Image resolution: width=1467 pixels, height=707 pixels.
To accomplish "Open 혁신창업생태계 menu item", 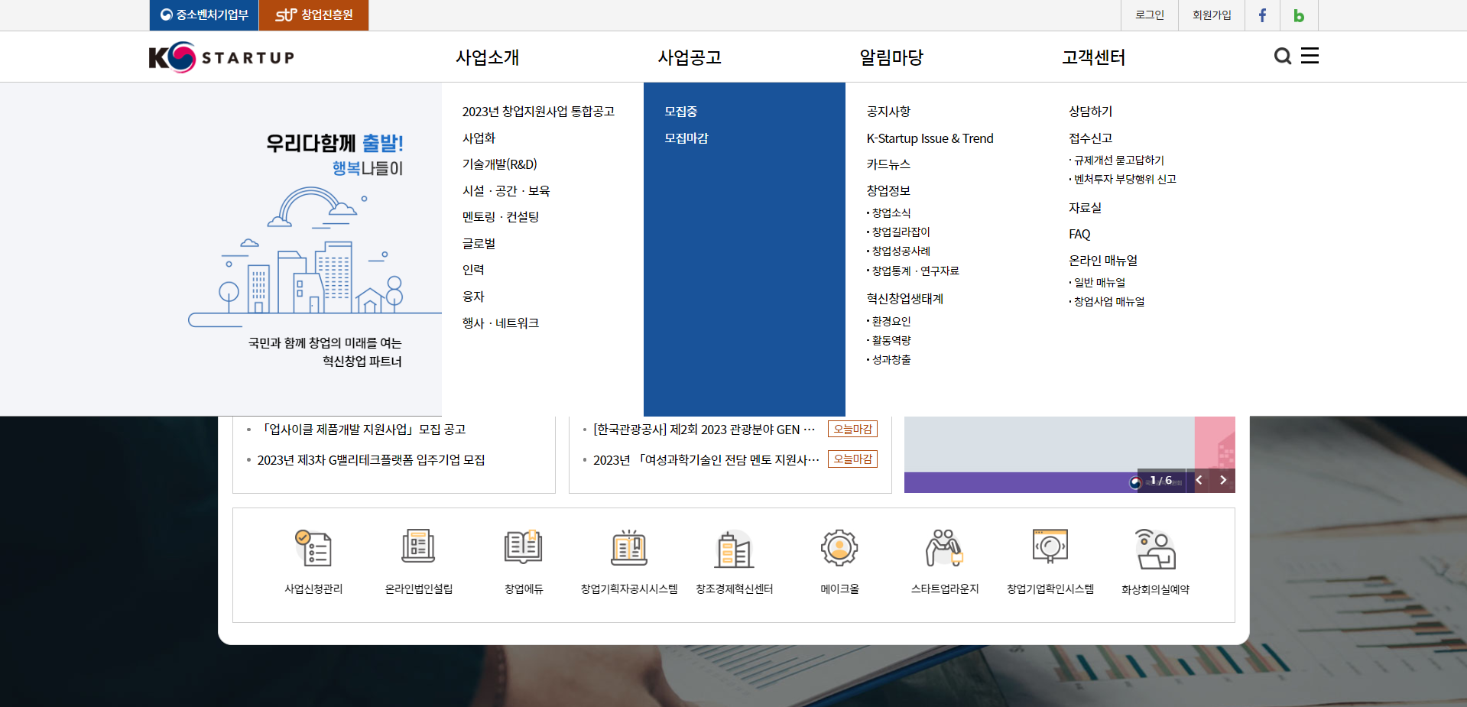I will click(905, 299).
